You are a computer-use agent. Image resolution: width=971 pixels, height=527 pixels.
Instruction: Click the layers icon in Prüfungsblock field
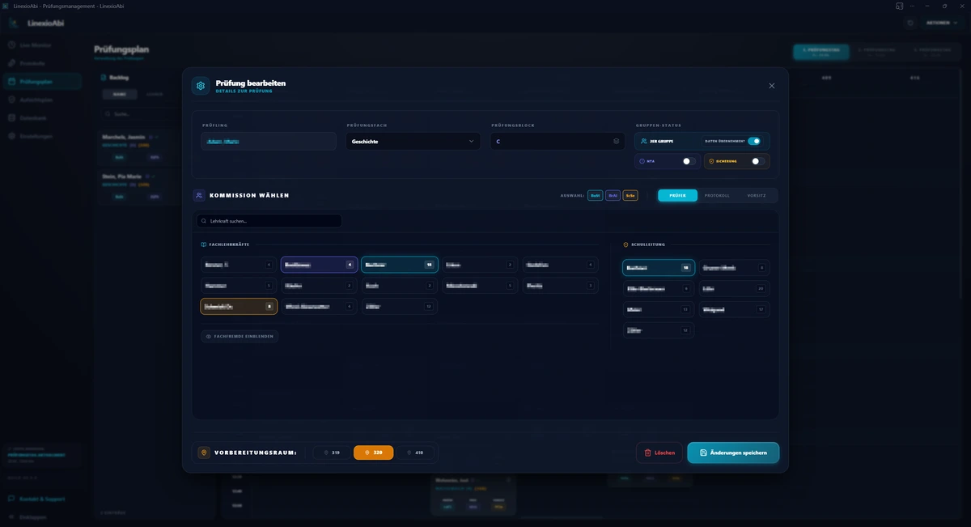[616, 142]
